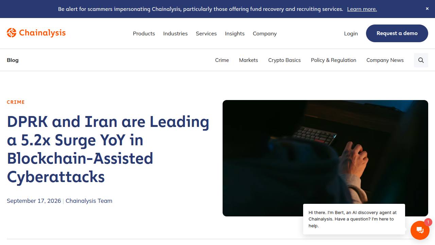Screen dimensions: 435x245
Task: Open the article keyboard hero image
Action: click(x=325, y=158)
